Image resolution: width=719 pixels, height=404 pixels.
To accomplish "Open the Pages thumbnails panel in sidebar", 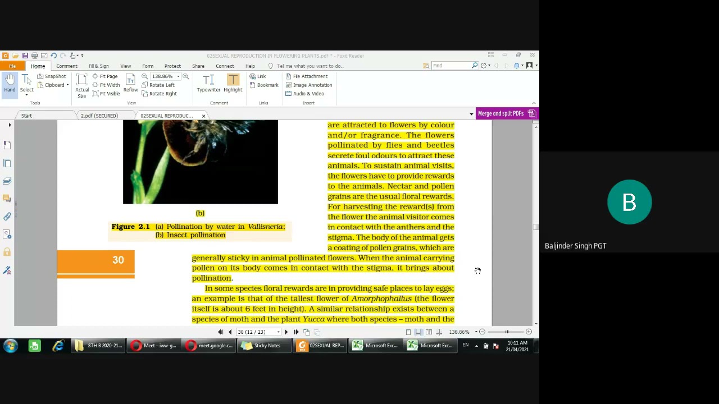I will (x=7, y=163).
